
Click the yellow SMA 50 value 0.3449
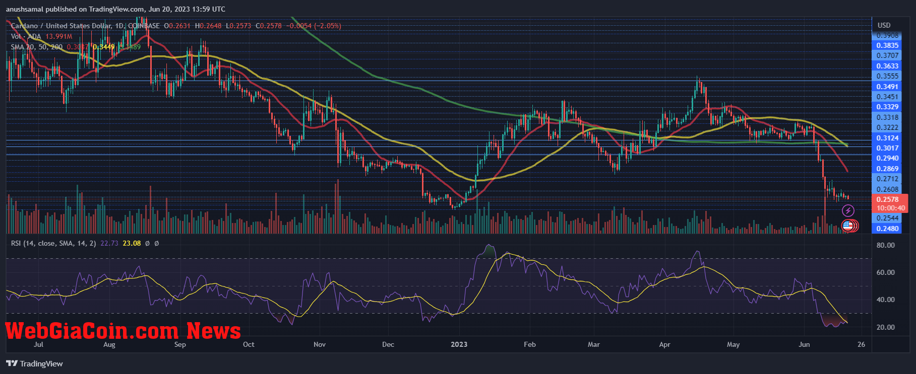point(104,47)
